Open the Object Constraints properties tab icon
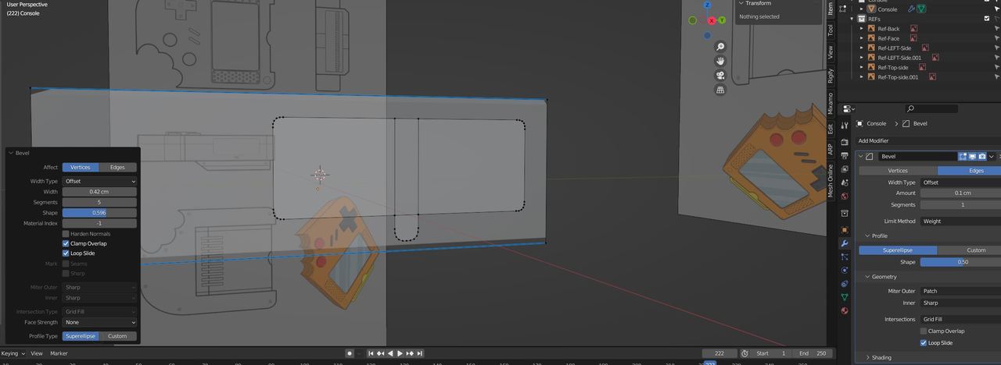 pos(844,284)
